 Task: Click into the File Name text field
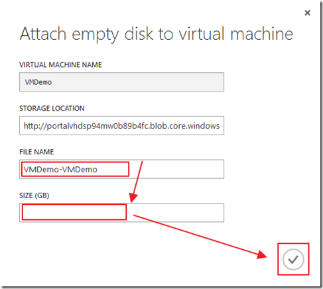(121, 169)
